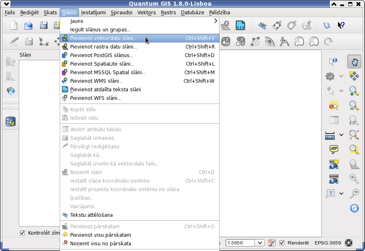Click the New Bookmark icon
This screenshot has height=251, width=365.
(334, 164)
